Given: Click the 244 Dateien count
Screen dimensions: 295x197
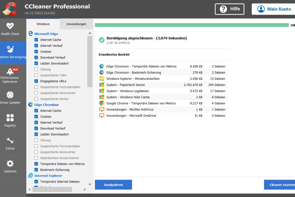Looking at the screenshot, I should click(x=217, y=85).
